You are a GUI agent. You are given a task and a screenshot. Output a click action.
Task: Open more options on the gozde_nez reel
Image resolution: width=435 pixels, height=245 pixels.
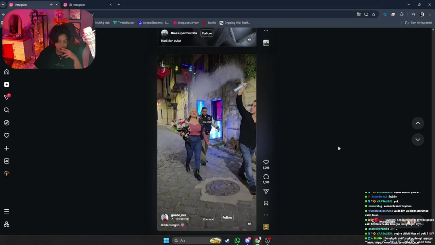point(266,215)
